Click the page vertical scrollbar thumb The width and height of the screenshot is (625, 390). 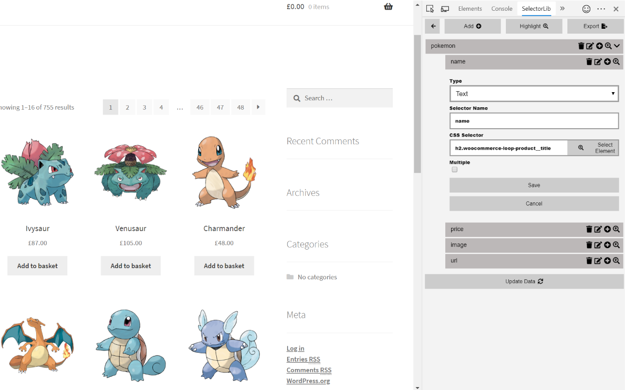[417, 104]
